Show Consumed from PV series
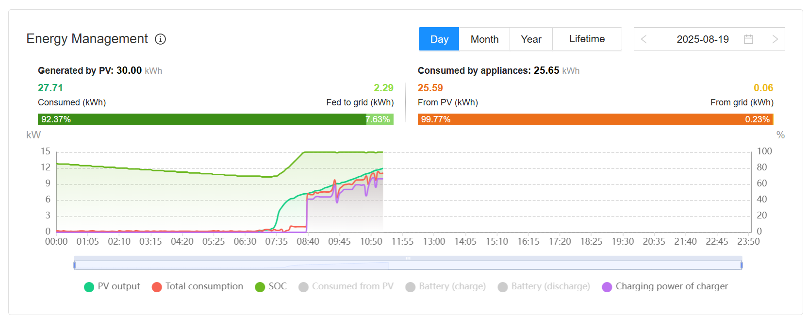 346,286
